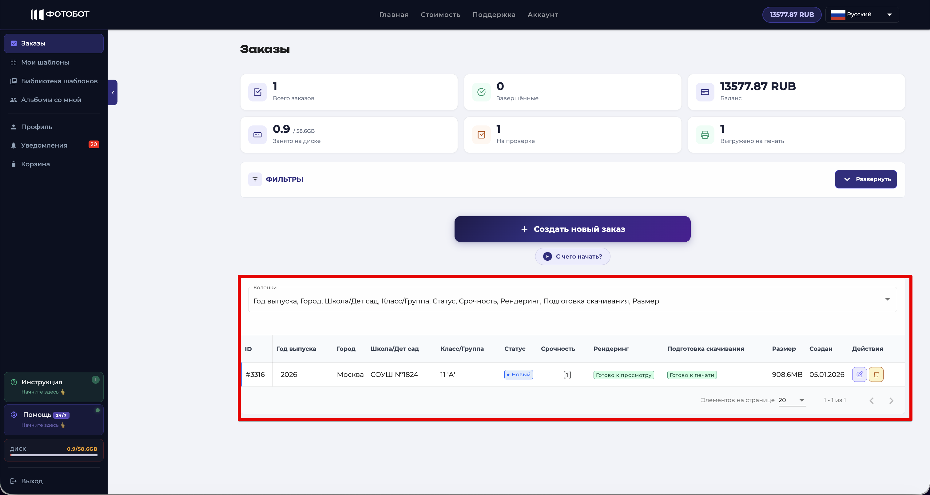This screenshot has height=495, width=930.
Task: Click the disk usage card icon
Action: [257, 135]
